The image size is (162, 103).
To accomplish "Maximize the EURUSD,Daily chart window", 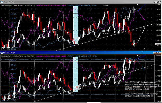I will (157, 53).
